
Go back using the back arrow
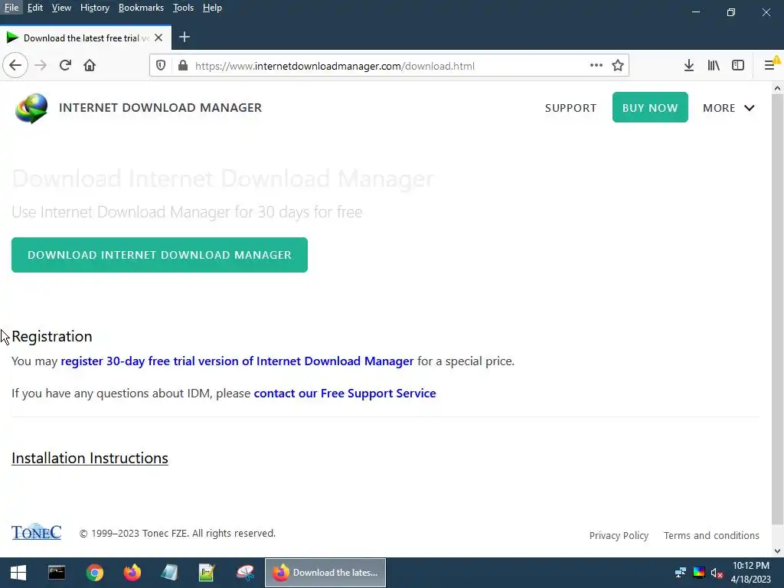tap(15, 66)
